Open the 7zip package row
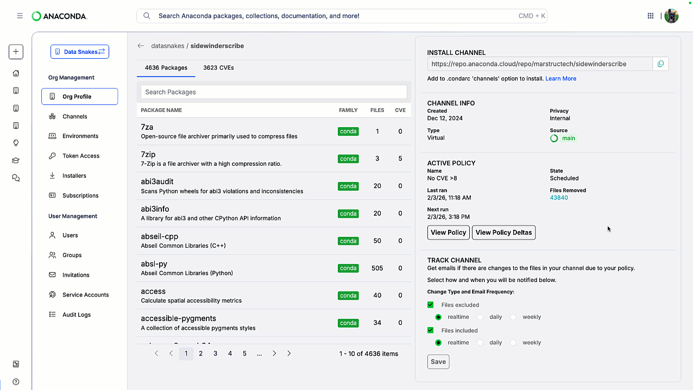Viewport: 693px width, 390px height. click(x=274, y=159)
